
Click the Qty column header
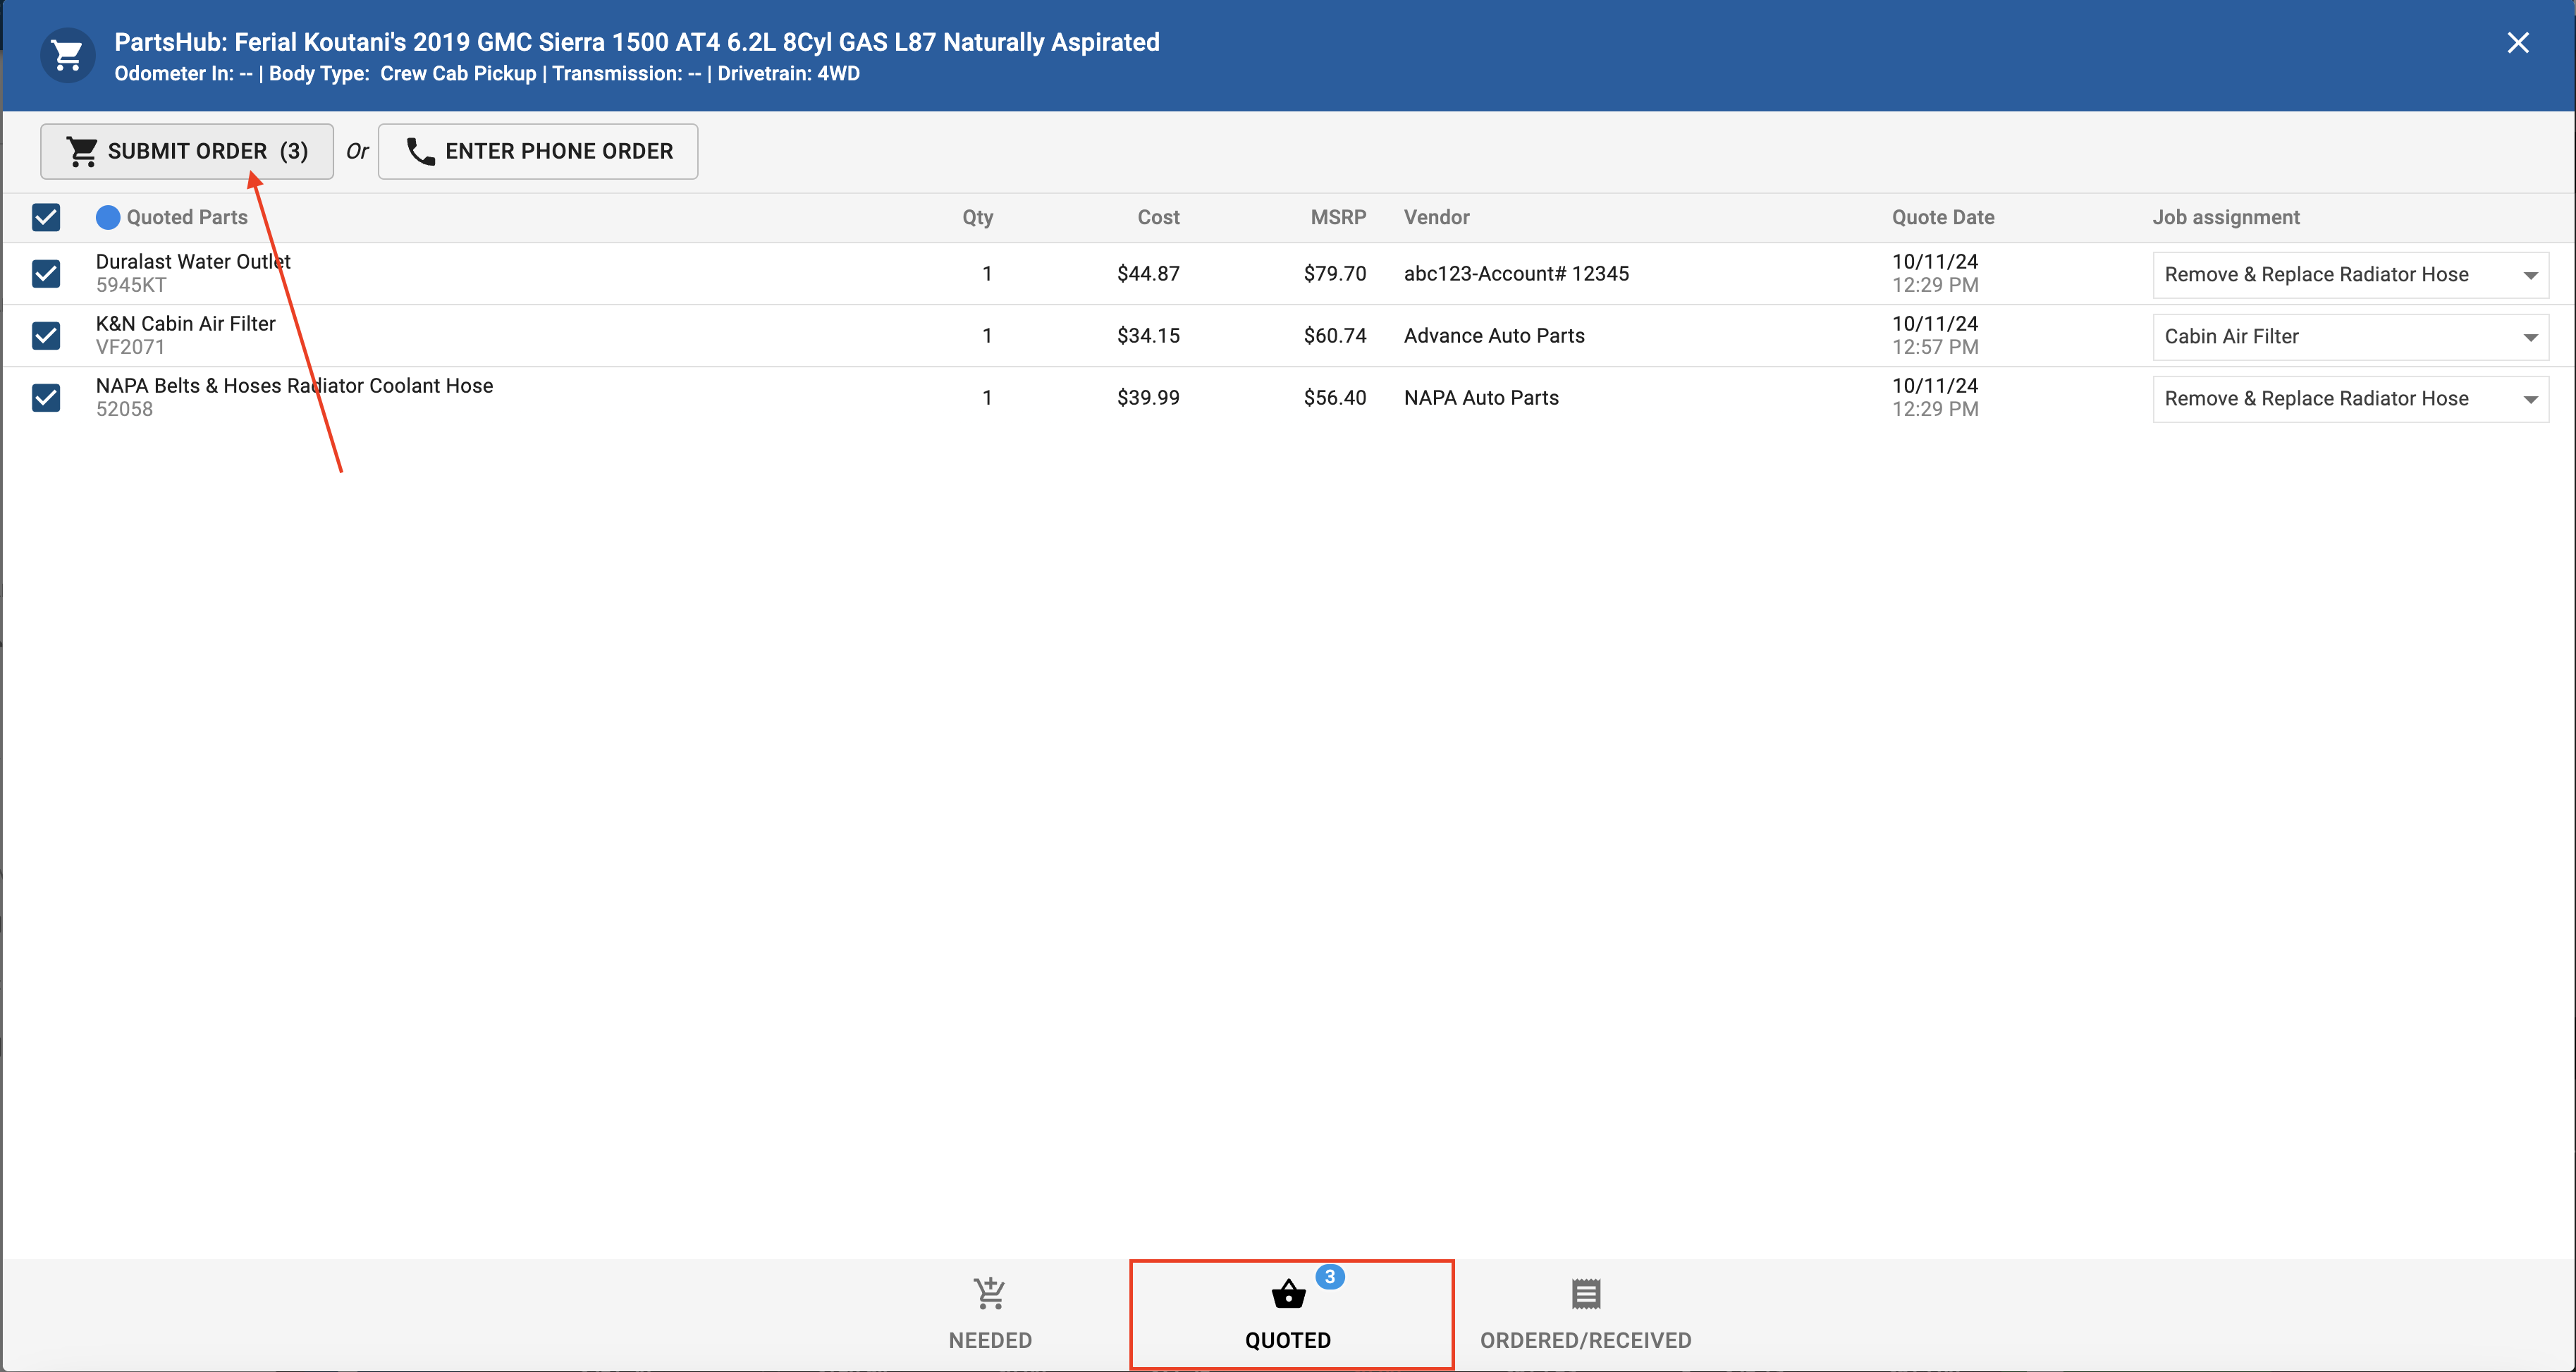tap(977, 217)
